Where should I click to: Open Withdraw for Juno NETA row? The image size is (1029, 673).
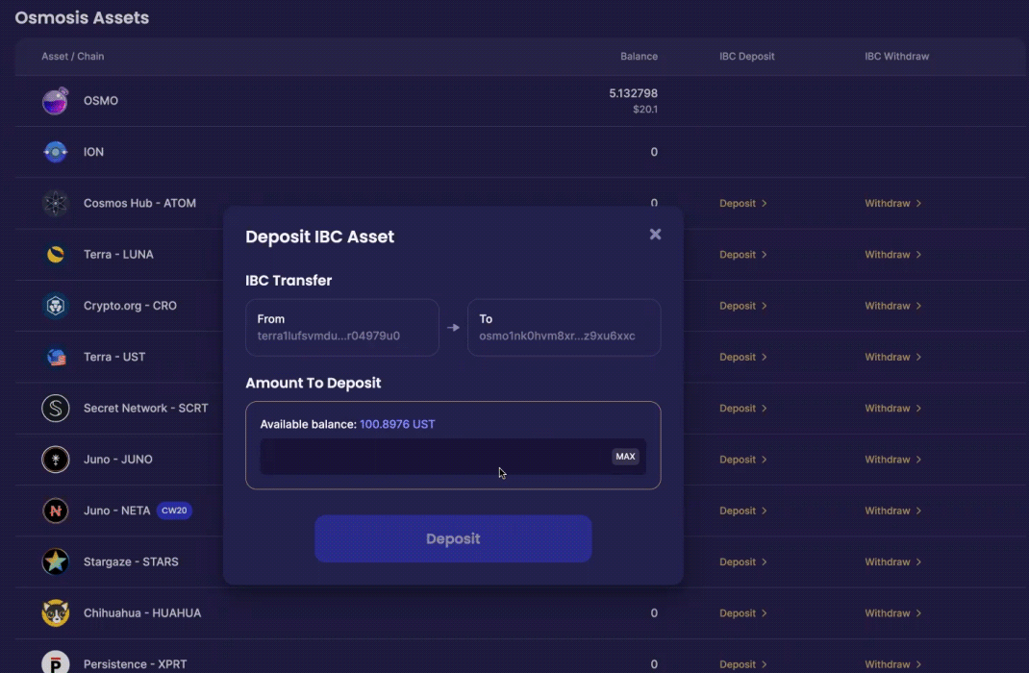[x=893, y=511]
